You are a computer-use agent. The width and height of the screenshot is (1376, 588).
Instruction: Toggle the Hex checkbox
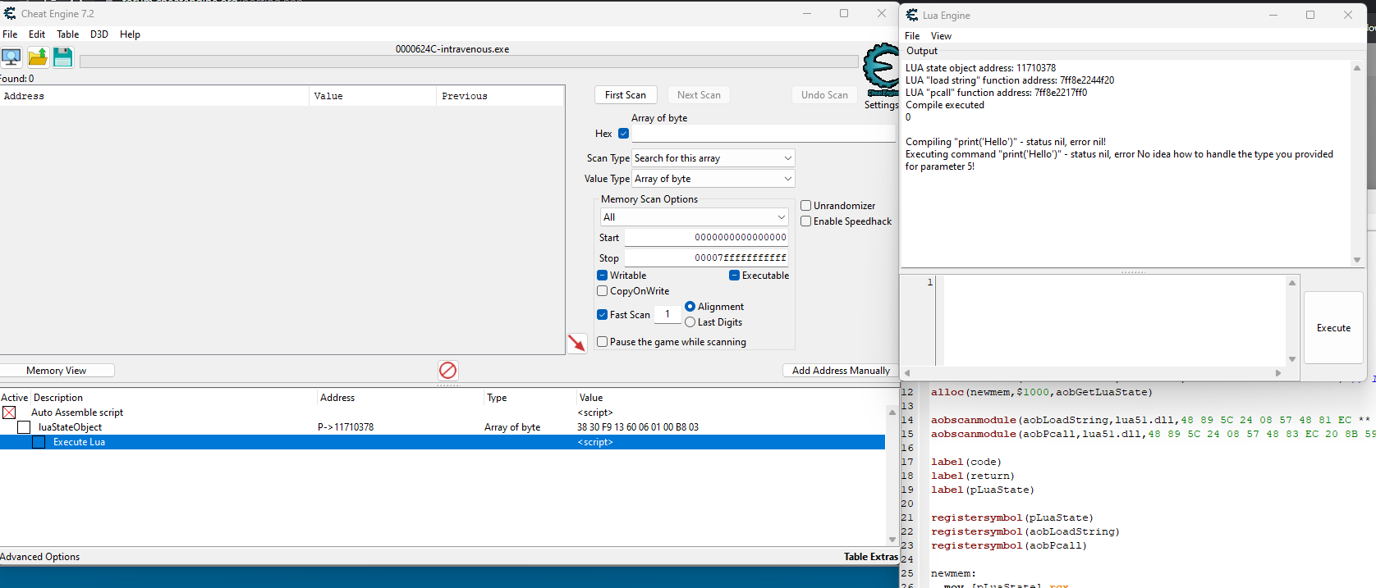[623, 134]
